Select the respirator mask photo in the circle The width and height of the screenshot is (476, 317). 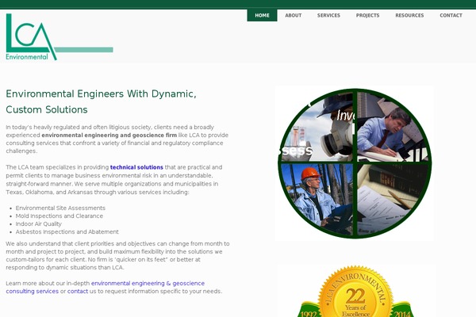click(x=317, y=128)
